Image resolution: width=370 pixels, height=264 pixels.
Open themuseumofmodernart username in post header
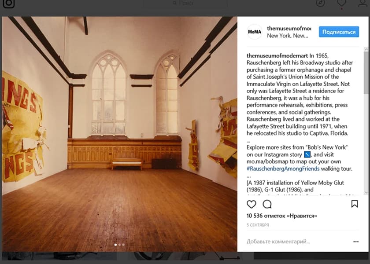click(289, 28)
